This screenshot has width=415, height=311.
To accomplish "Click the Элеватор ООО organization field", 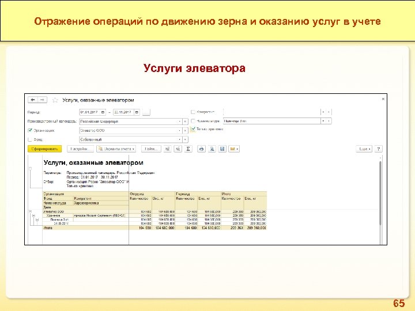I will [x=129, y=130].
